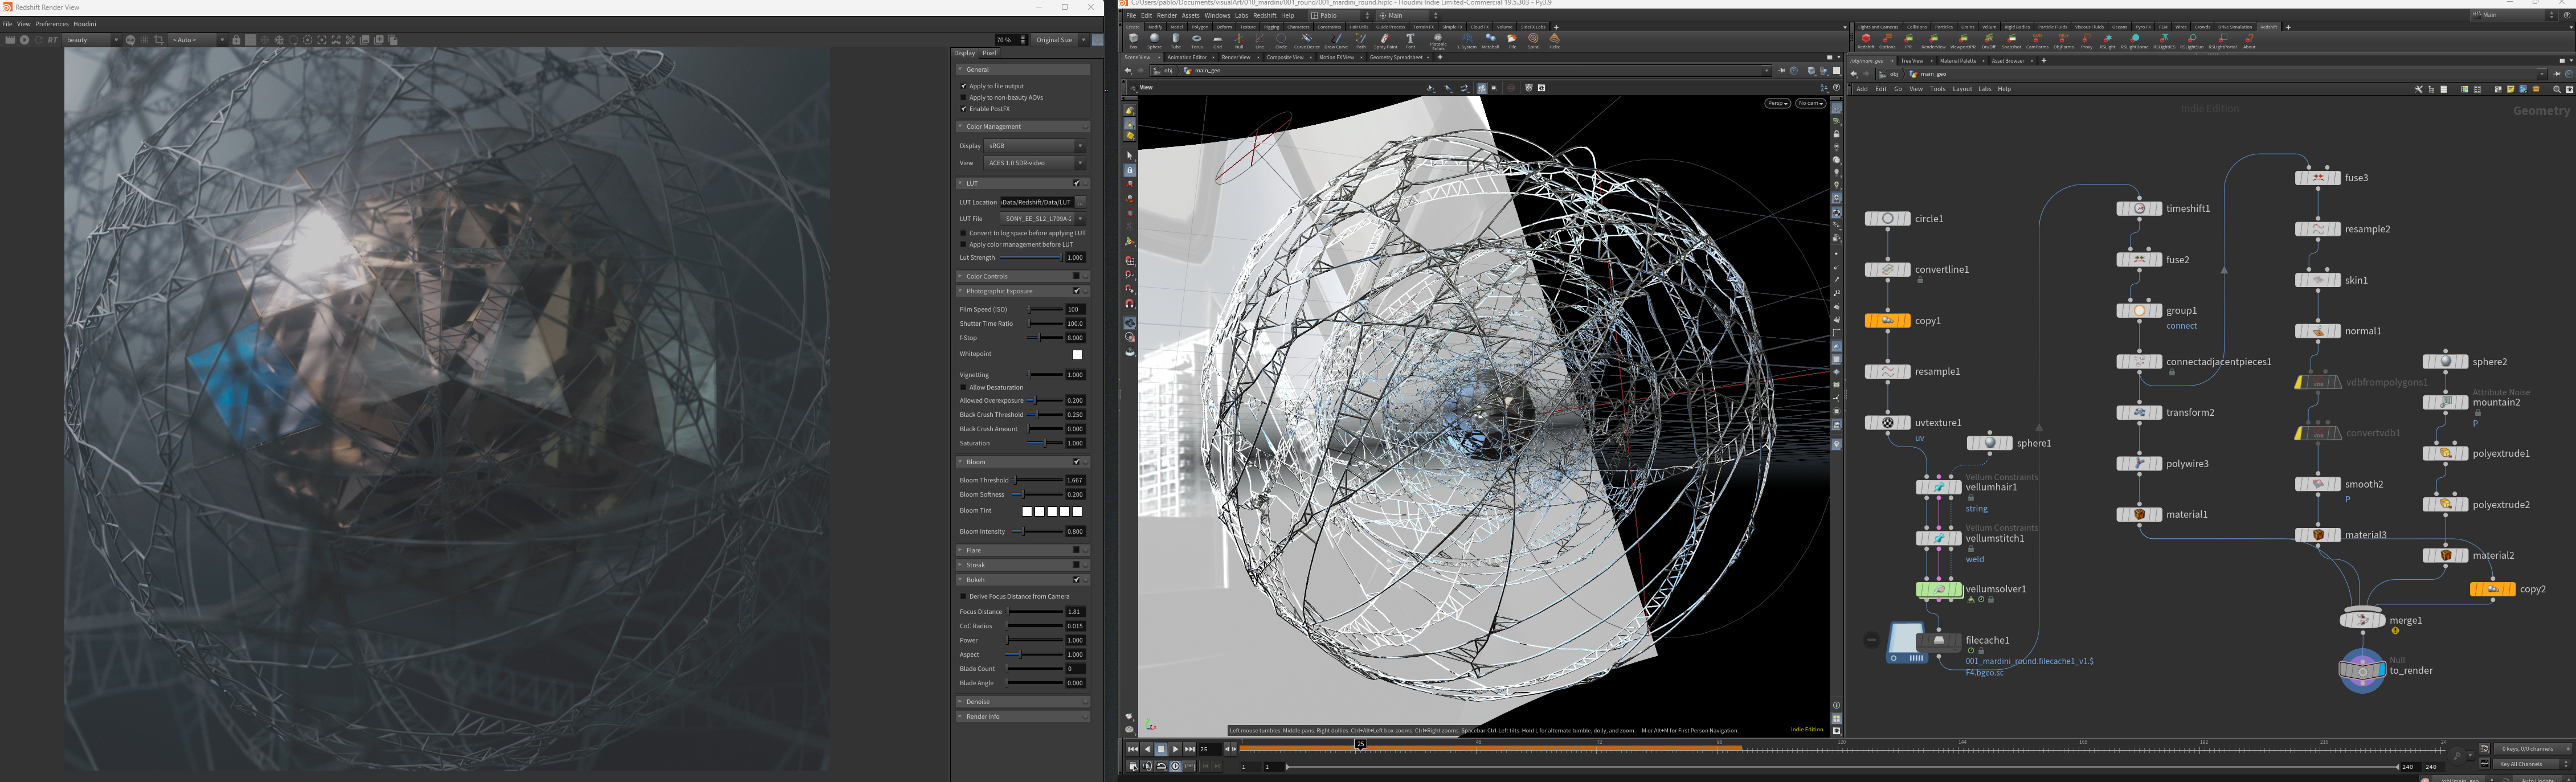This screenshot has height=782, width=2576.
Task: Adjust the Lut Strength slider
Action: pyautogui.click(x=1031, y=258)
